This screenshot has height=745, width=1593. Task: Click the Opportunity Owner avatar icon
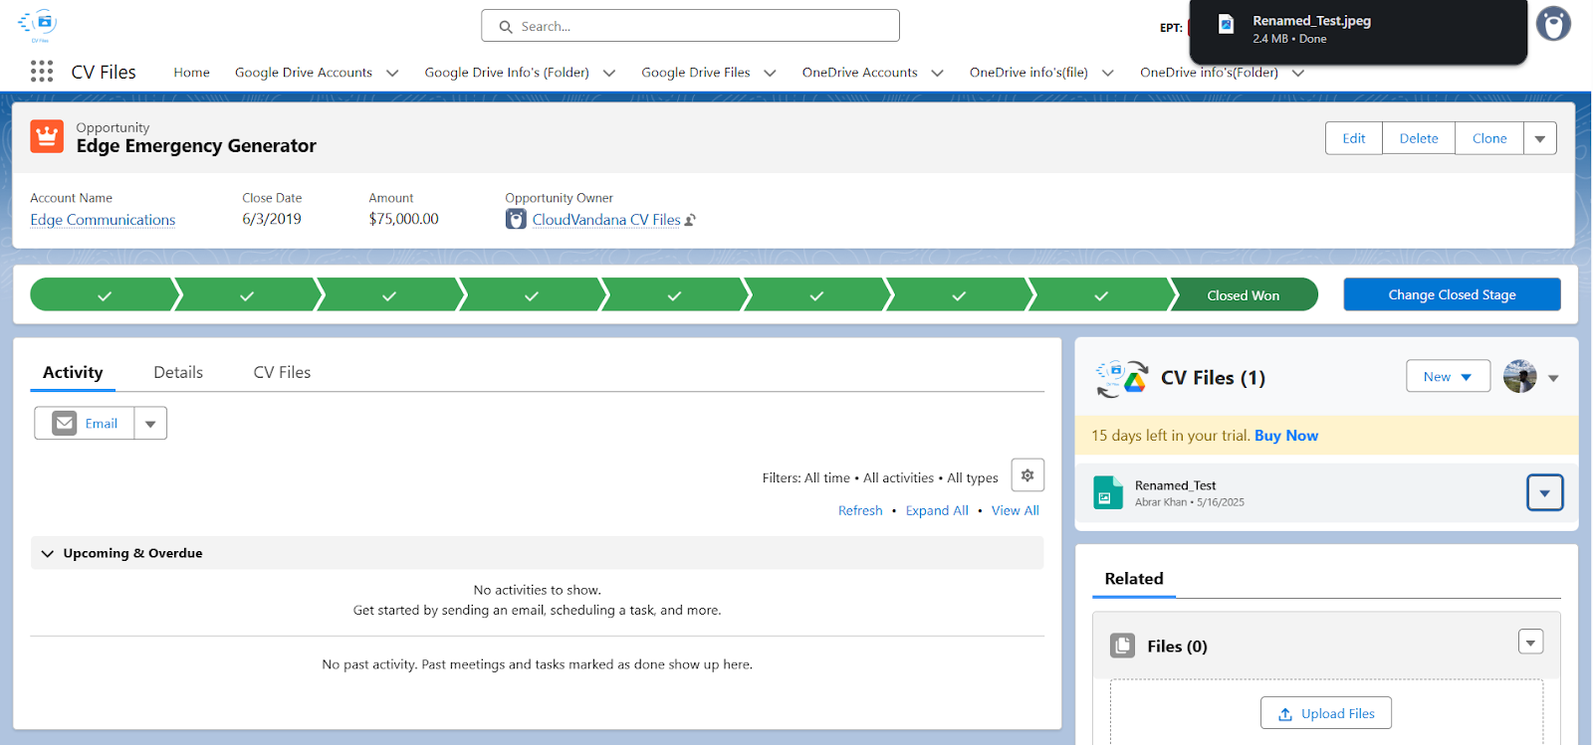[x=516, y=220]
